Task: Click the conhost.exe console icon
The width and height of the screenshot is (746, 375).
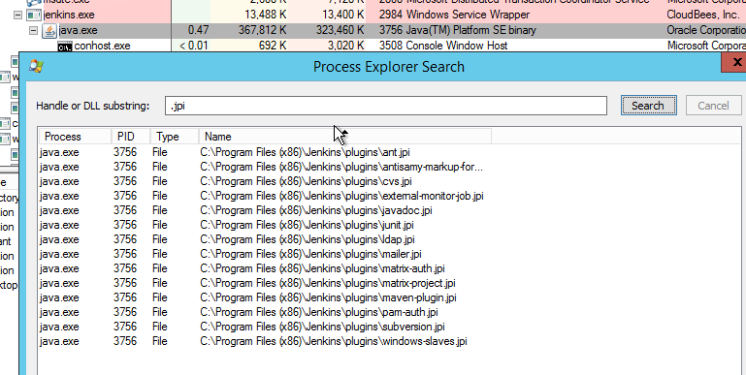Action: click(65, 47)
